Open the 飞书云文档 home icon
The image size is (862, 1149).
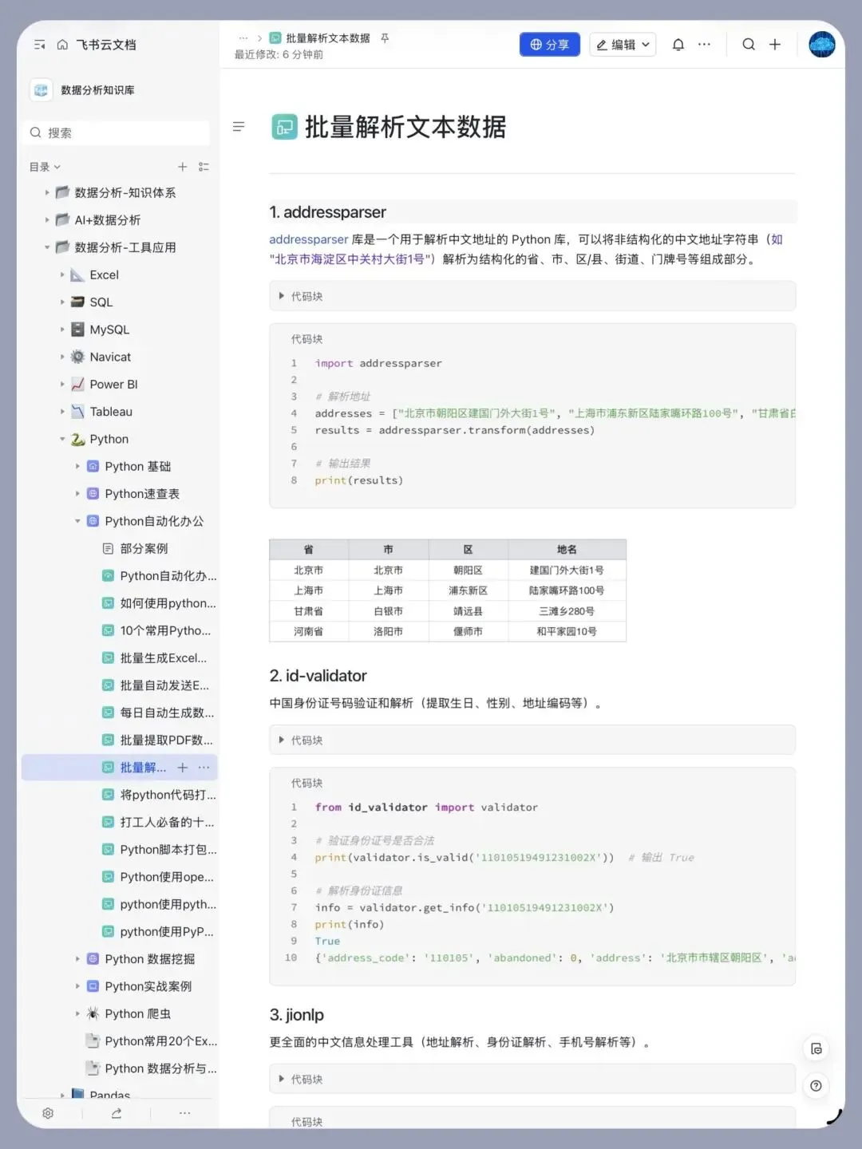[x=62, y=45]
